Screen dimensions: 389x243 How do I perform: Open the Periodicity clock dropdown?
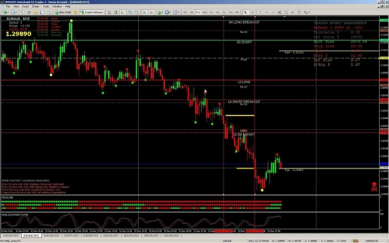click(168, 12)
